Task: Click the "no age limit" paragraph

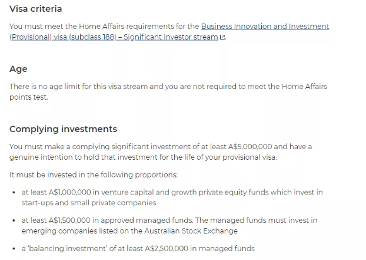Action: [x=168, y=87]
